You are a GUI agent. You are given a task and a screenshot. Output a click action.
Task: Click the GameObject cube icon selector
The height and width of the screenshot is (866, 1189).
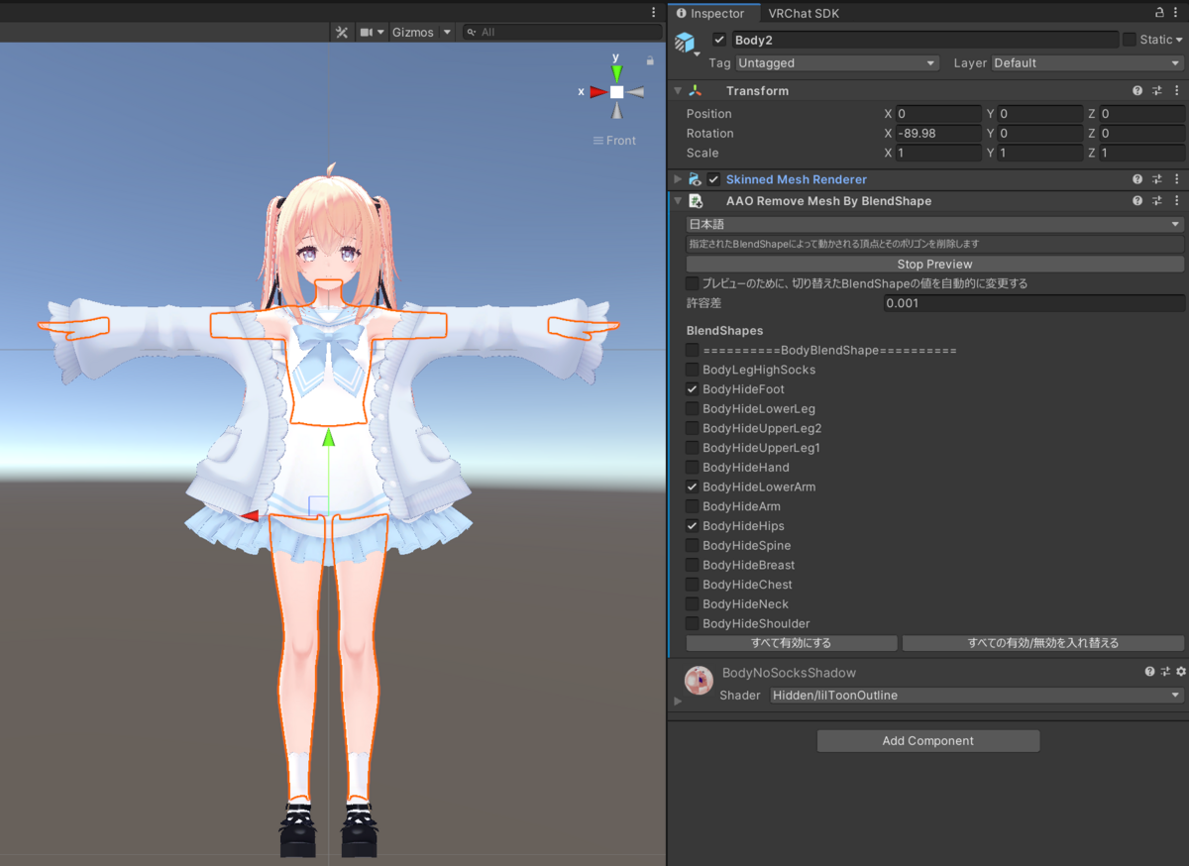pos(686,44)
